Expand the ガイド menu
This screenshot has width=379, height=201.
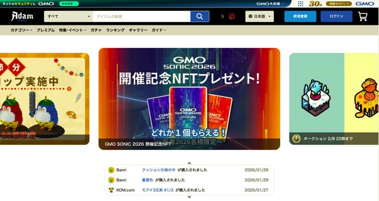(159, 30)
